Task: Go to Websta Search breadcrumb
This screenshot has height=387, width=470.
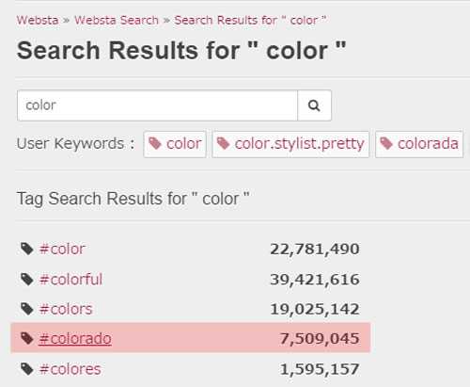Action: click(117, 21)
